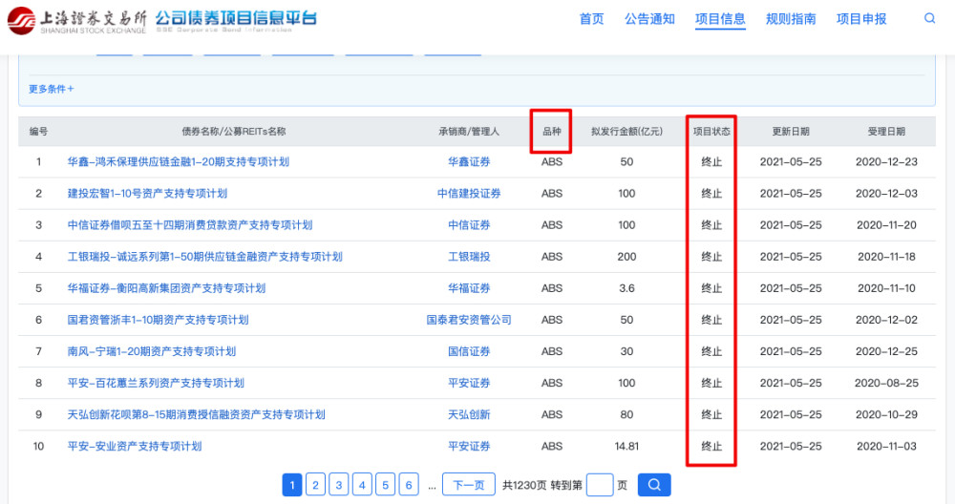Click the 下一页 next page button
The width and height of the screenshot is (955, 504).
click(468, 485)
